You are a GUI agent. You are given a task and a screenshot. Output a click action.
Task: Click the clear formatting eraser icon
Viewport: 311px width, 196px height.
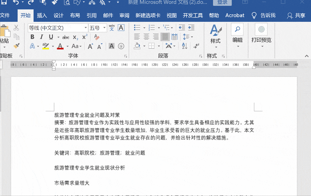(97, 37)
